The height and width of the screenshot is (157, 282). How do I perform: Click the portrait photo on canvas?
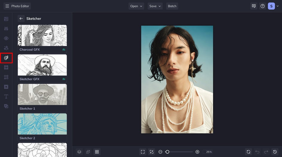[x=177, y=79]
